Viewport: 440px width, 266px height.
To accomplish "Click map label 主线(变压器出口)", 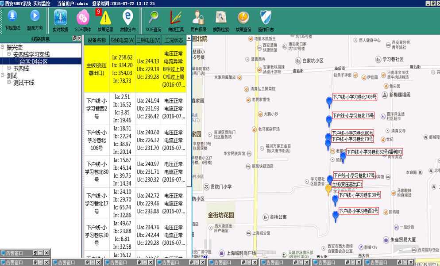I will pos(347,185).
